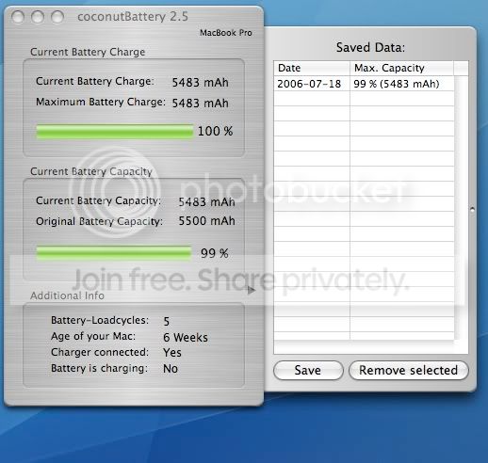Collapse drawer with disclosure triangle arrow
488x463 pixels.
(x=251, y=290)
